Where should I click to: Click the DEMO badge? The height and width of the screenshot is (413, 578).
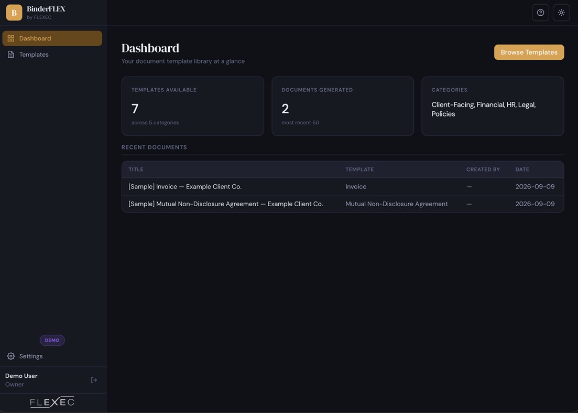pos(52,340)
